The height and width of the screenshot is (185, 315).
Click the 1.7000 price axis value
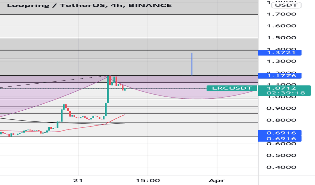coord(281,14)
